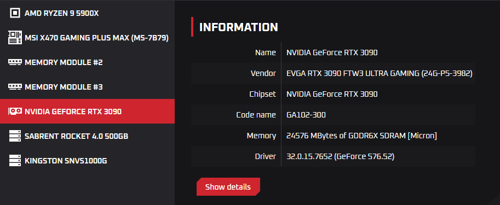This screenshot has height=205, width=500.
Task: Click the RAM icon beside Memory Module #2
Action: pyautogui.click(x=15, y=62)
